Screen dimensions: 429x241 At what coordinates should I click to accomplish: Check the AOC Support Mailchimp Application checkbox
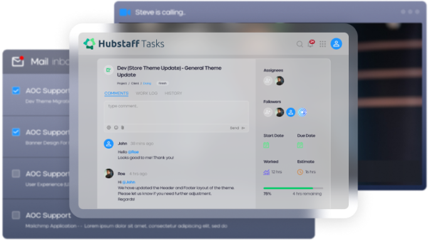pos(16,215)
